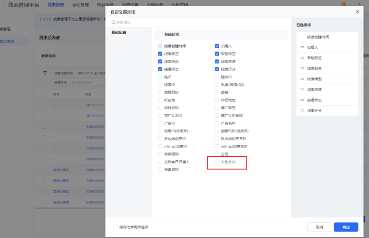Viewport: 369px width, 238px height.
Task: Select the 基础配置 tab in left panel
Action: (x=119, y=32)
